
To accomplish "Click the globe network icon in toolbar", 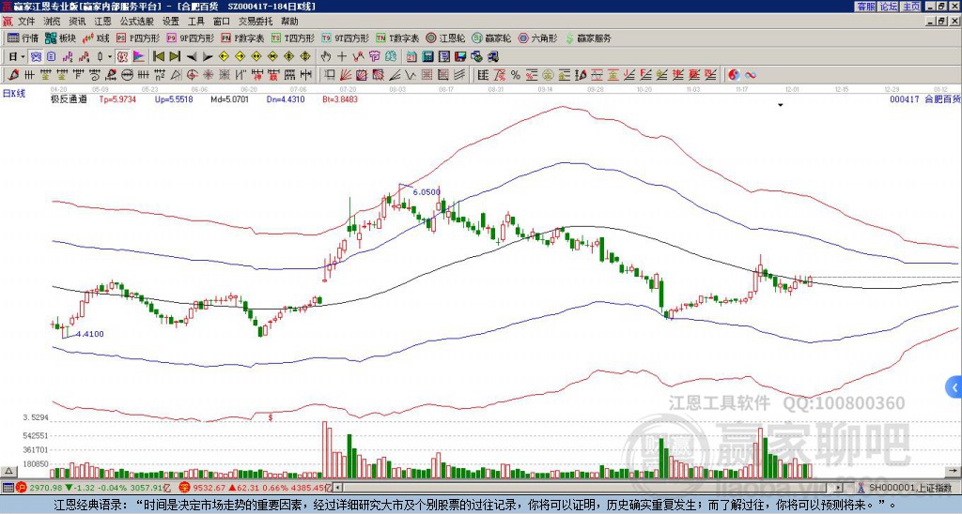I will point(476,57).
